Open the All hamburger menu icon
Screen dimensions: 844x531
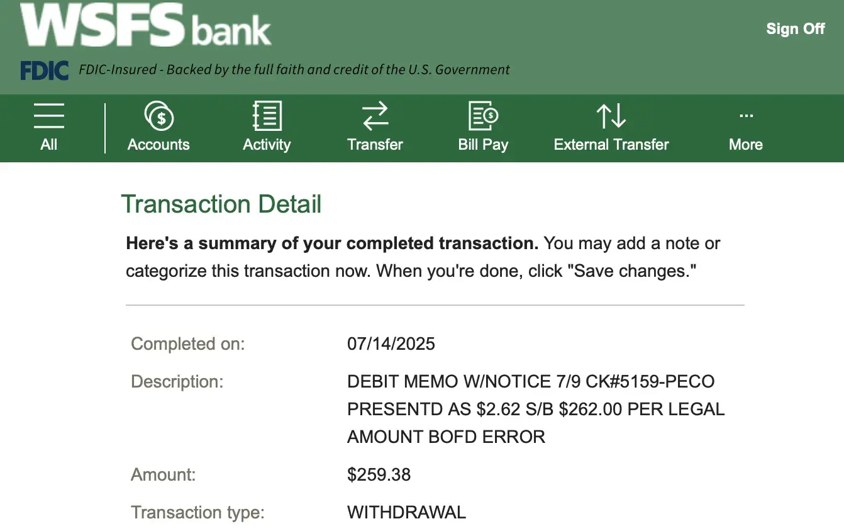(x=48, y=116)
